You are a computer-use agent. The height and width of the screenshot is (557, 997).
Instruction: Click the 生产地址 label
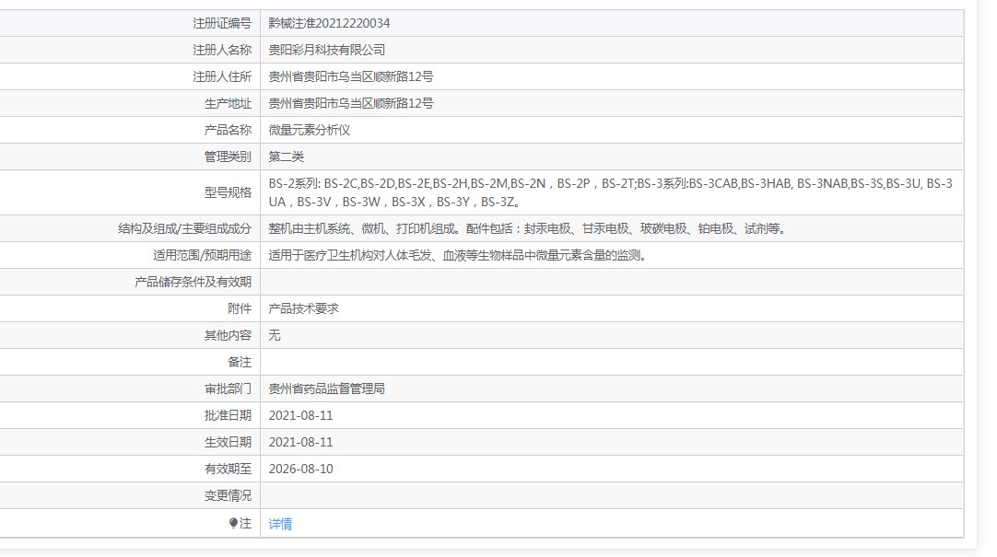[228, 103]
